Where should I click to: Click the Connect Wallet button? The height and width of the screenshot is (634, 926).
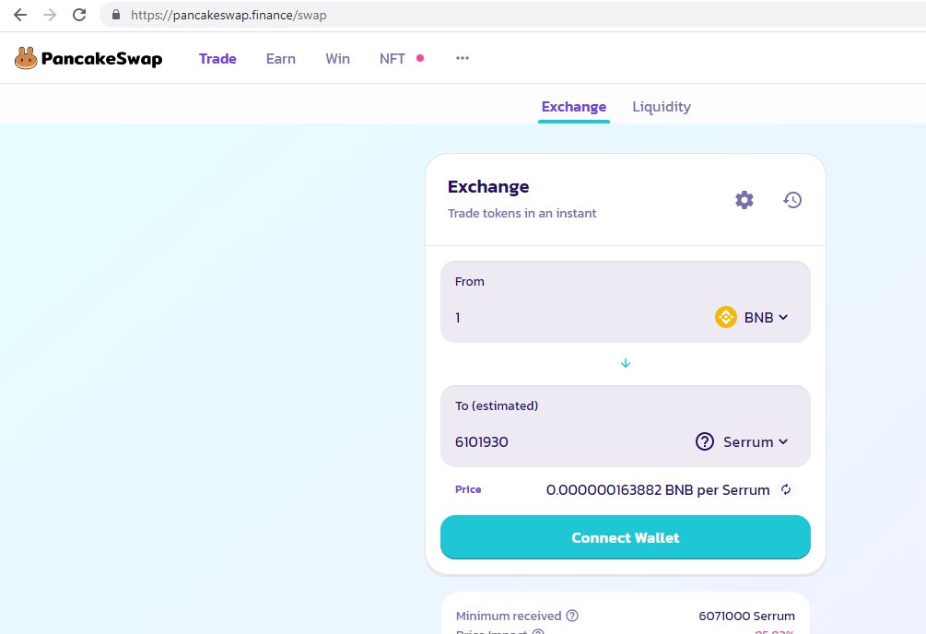(626, 537)
